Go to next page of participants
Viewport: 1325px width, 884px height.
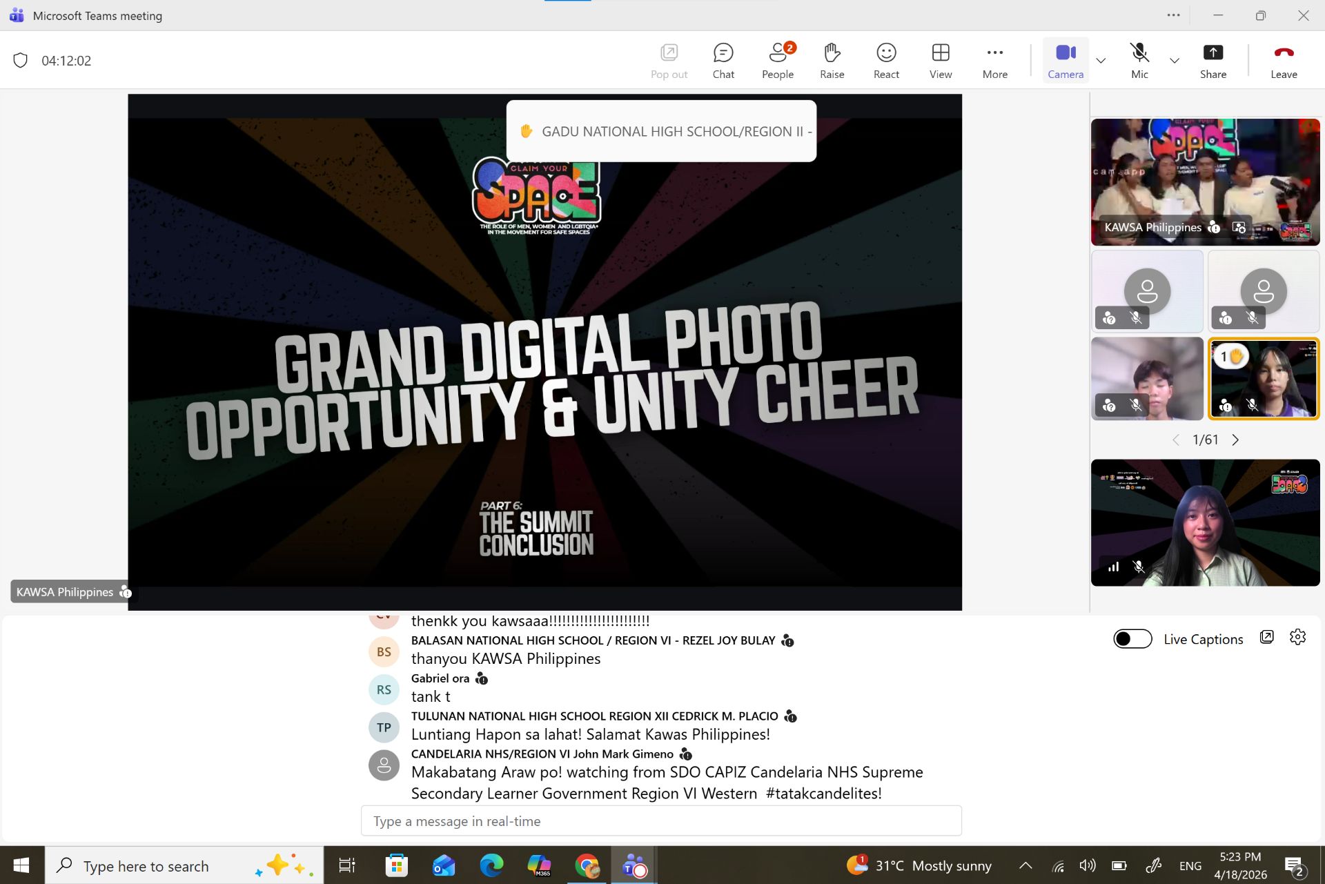1235,440
